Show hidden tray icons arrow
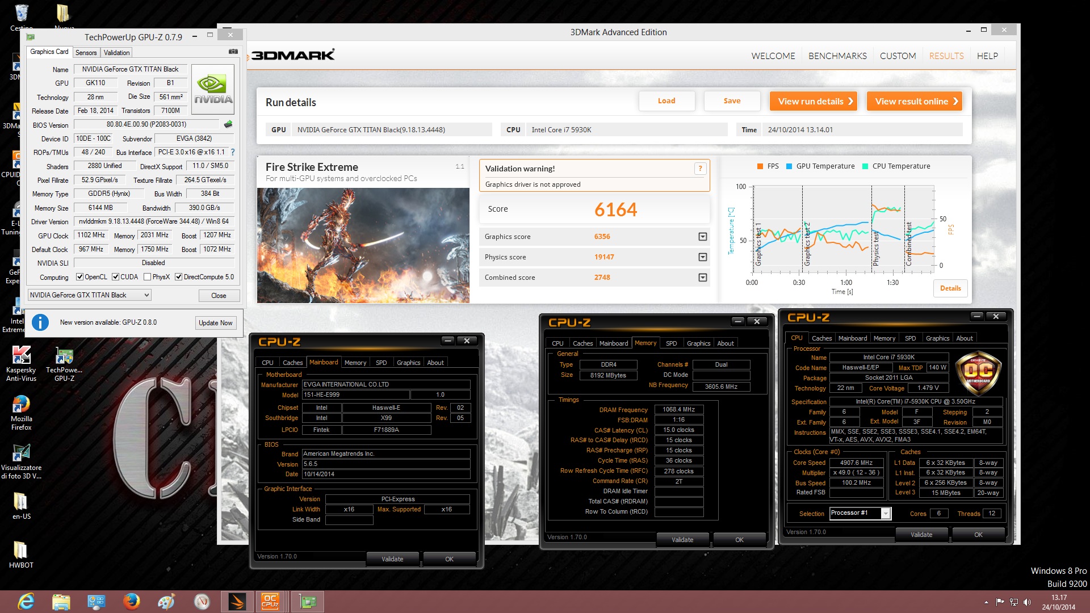The height and width of the screenshot is (613, 1090). (986, 602)
